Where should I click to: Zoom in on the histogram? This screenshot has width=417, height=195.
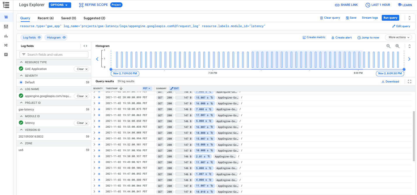tap(397, 46)
